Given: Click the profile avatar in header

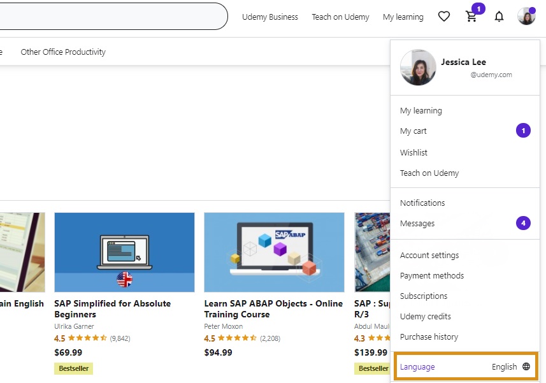Looking at the screenshot, I should pyautogui.click(x=526, y=17).
